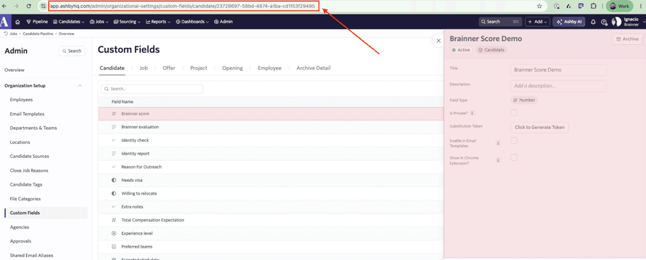Open the Ignacio Brainner user menu
Image resolution: width=646 pixels, height=260 pixels.
(x=627, y=22)
